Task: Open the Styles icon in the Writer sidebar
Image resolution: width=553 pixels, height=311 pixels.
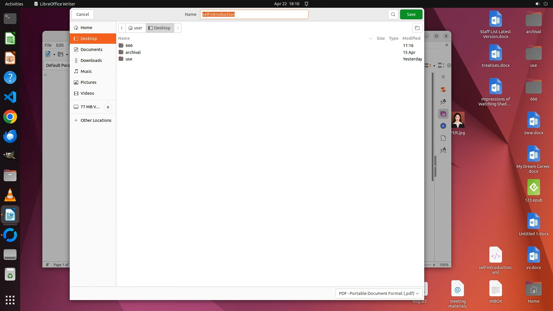Action: [x=443, y=102]
